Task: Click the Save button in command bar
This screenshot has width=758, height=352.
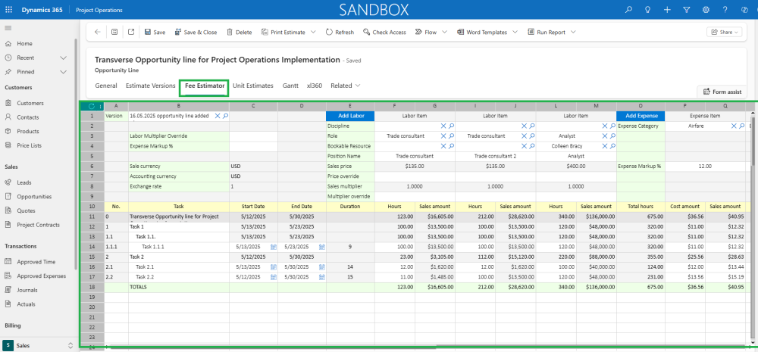Action: [x=155, y=33]
